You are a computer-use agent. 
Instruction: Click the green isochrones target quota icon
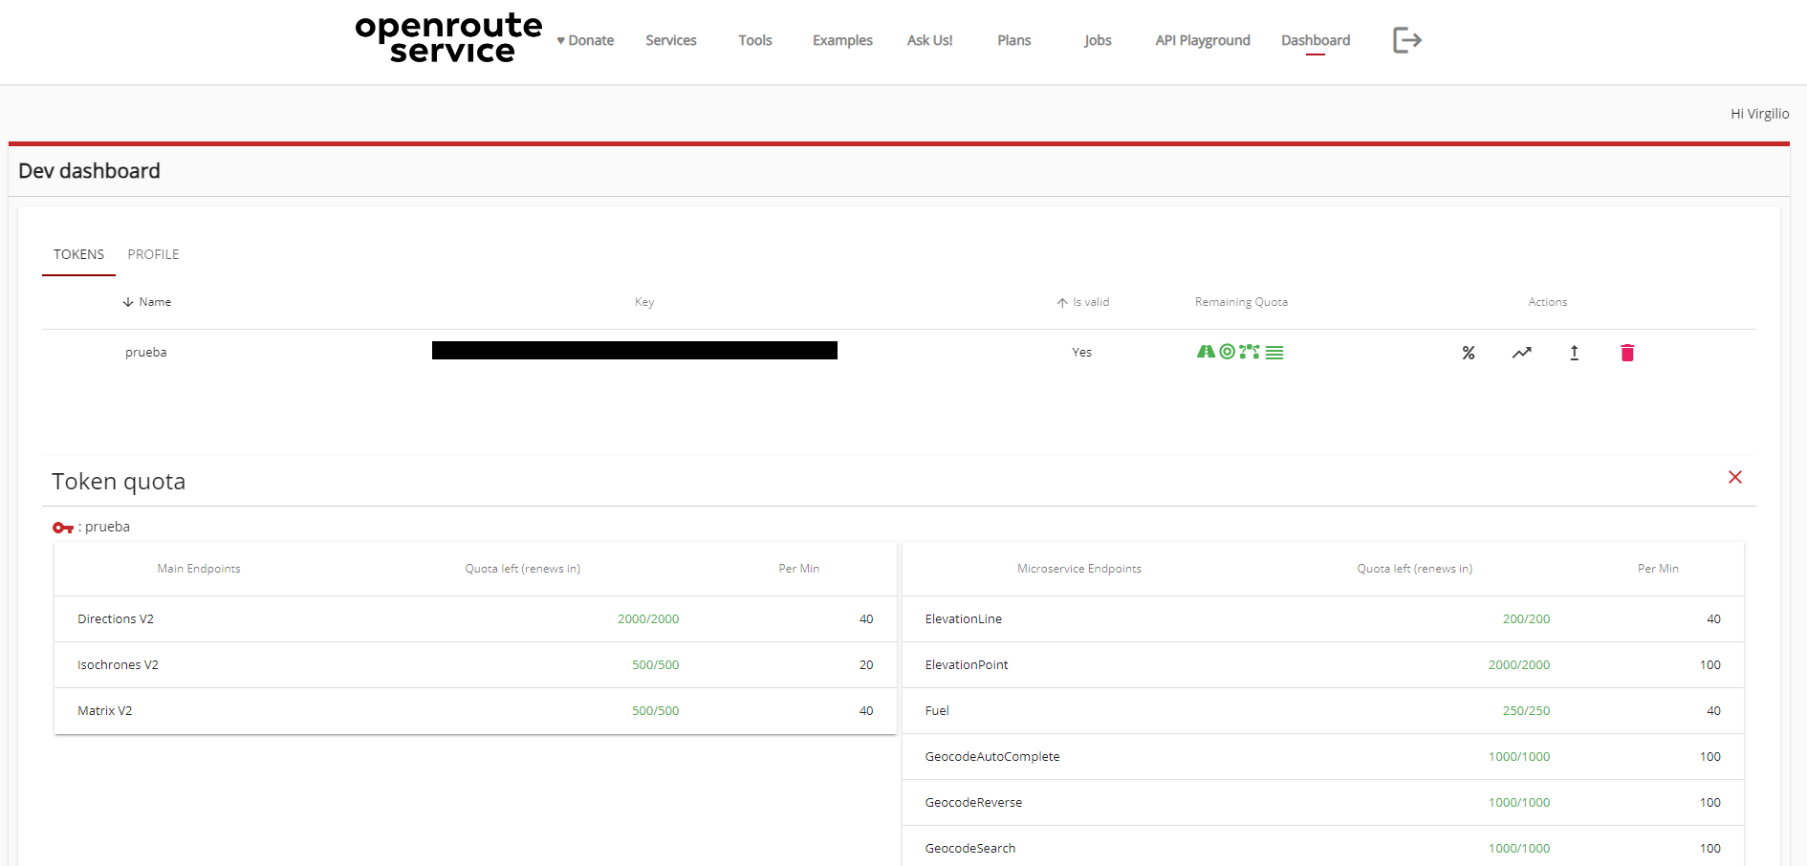(1228, 352)
